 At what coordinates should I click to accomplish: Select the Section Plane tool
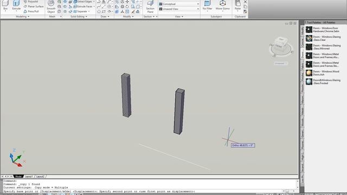pyautogui.click(x=150, y=6)
